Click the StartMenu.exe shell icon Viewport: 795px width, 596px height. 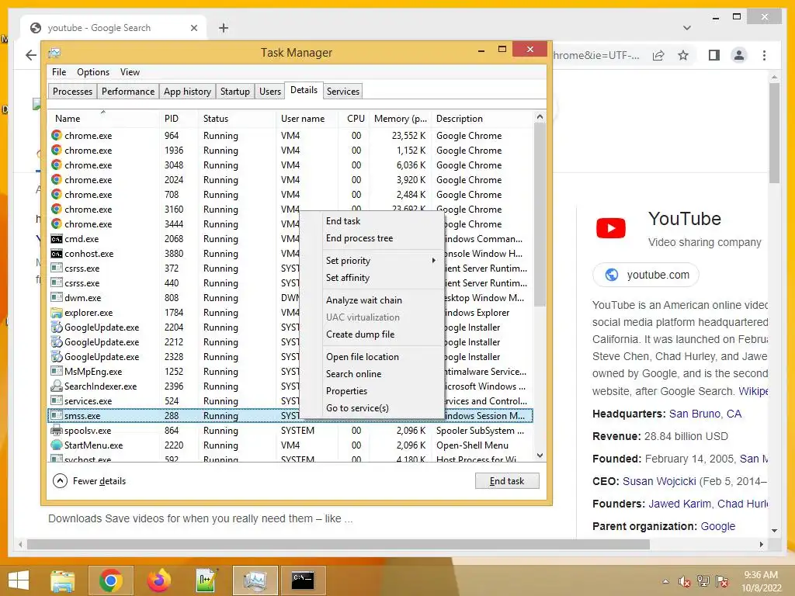[x=56, y=445]
